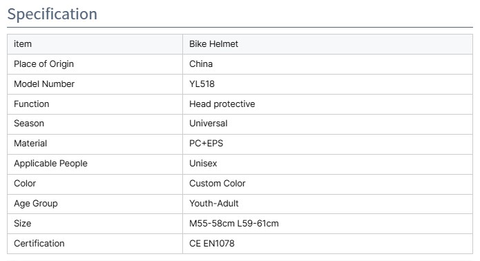Click the 'Unisex' value cell
480x261 pixels.
tap(327, 164)
